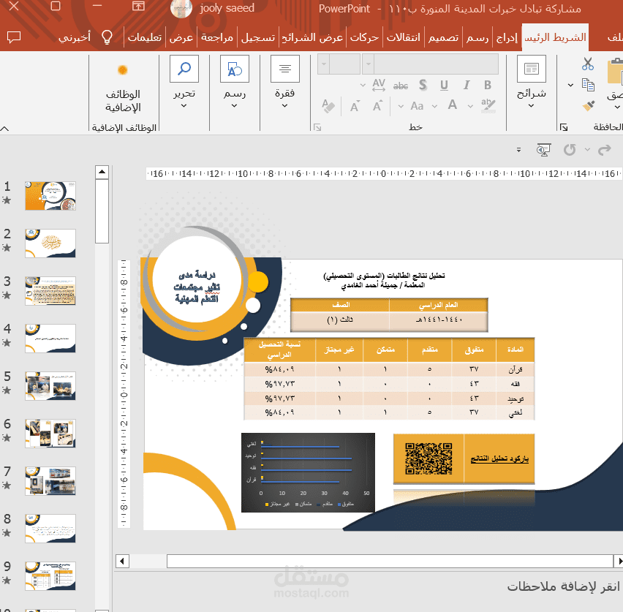This screenshot has height=612, width=623.
Task: Select slide 5 thumbnail
Action: [50, 386]
